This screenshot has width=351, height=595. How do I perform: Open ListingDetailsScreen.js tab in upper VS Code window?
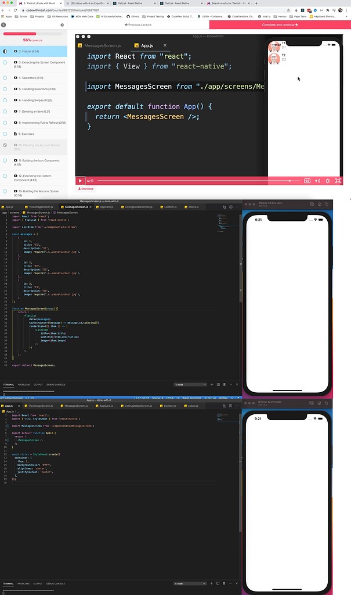pos(137,207)
